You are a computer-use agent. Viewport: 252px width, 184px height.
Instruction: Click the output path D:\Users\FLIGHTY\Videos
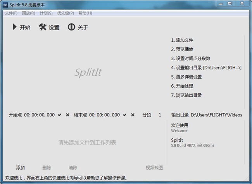(x=216, y=115)
